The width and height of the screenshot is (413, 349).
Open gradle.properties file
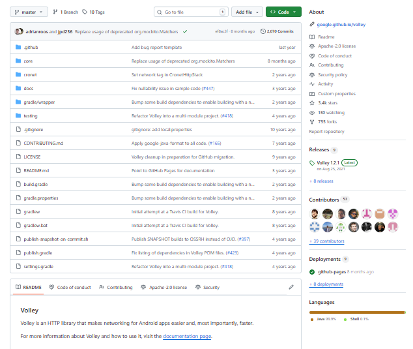click(41, 198)
